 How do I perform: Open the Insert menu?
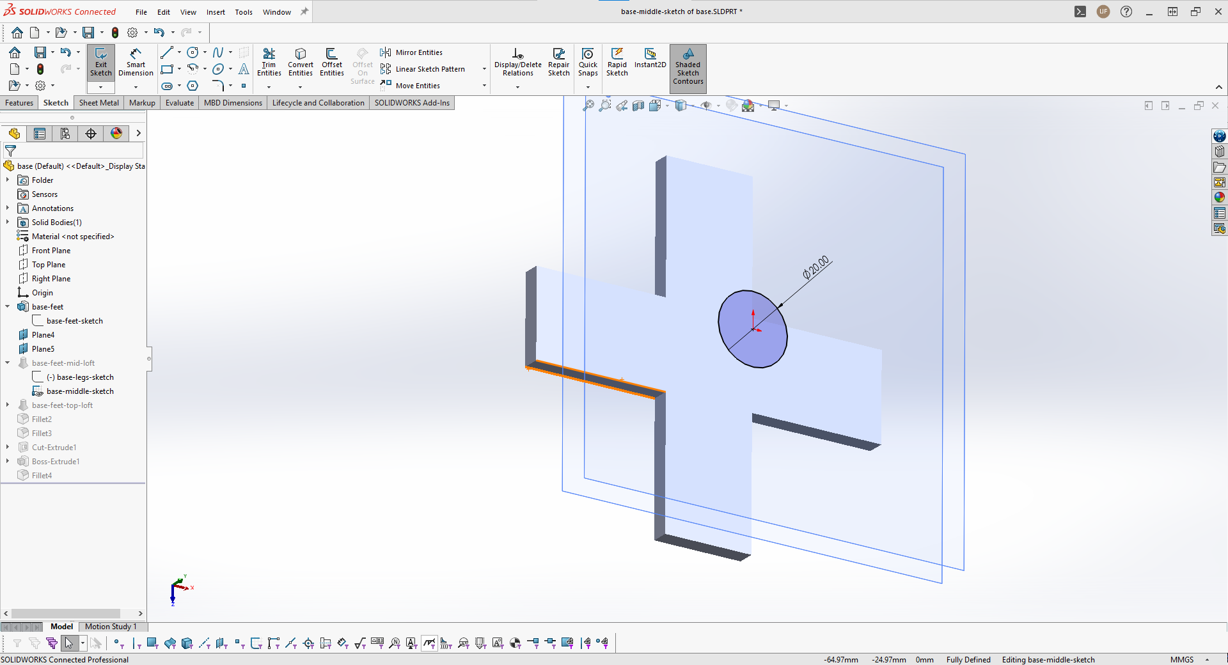[x=216, y=12]
